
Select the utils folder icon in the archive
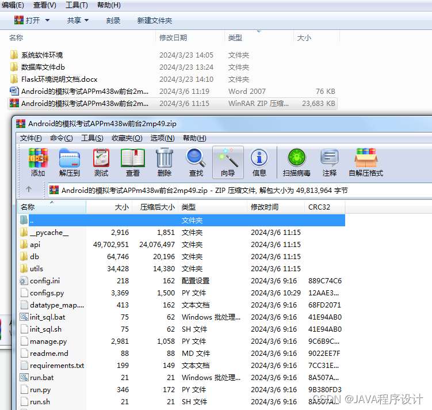[24, 268]
